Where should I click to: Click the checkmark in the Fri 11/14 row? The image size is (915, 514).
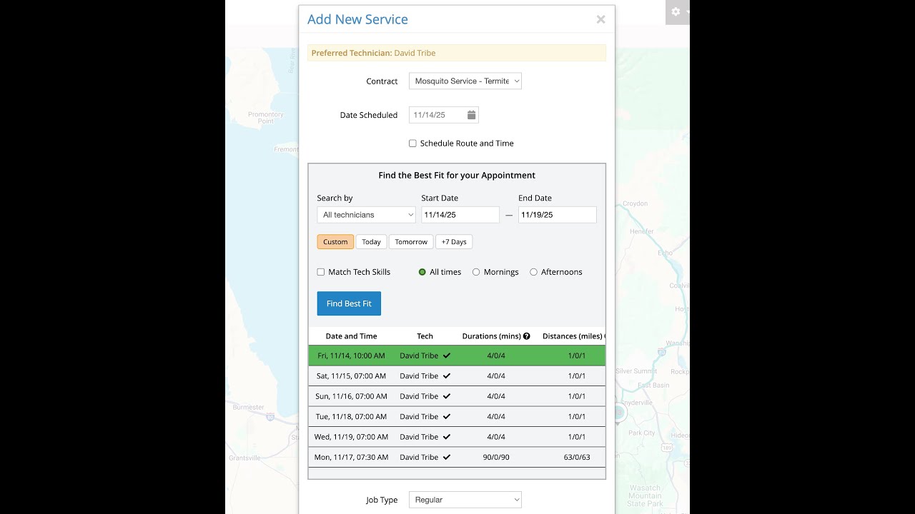click(x=447, y=356)
